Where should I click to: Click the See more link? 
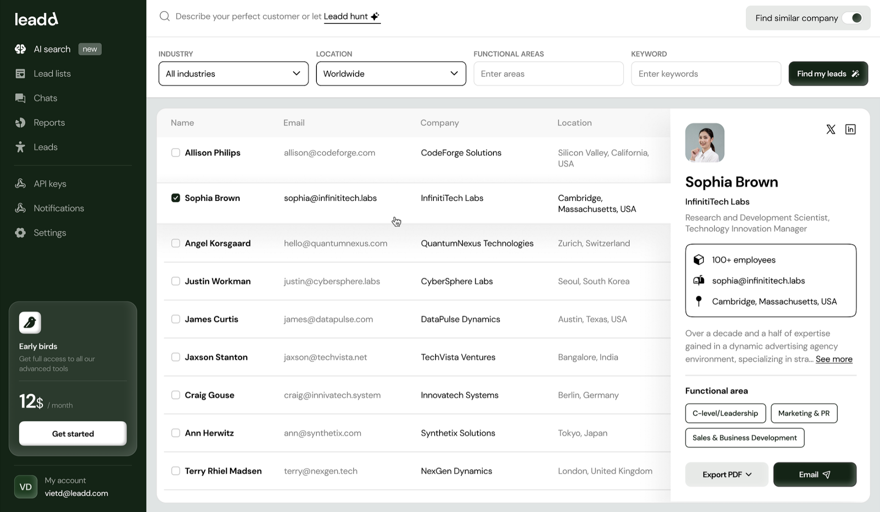click(x=834, y=359)
